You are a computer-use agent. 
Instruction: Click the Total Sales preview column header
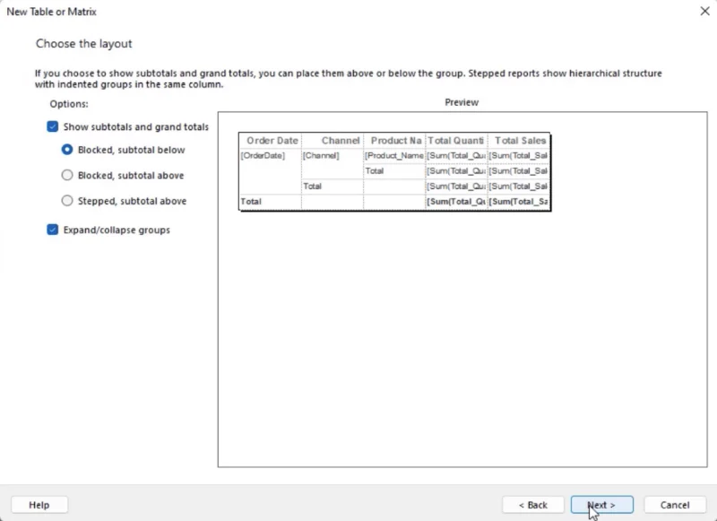click(519, 141)
